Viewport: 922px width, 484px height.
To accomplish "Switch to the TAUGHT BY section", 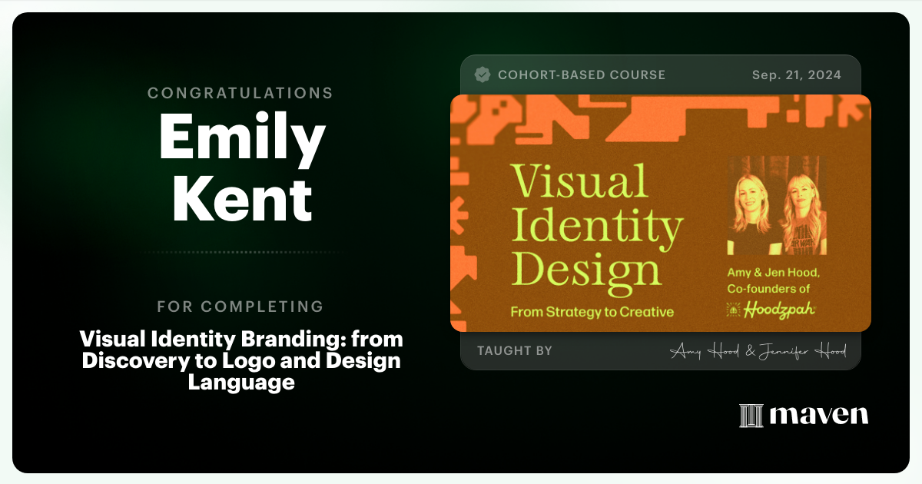I will tap(516, 350).
